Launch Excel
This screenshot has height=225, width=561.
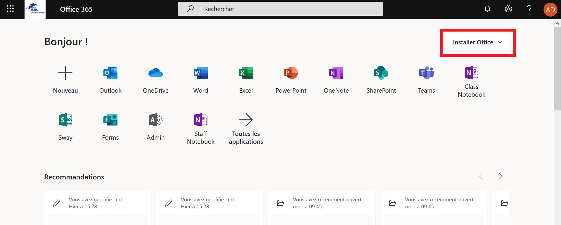[x=246, y=79]
